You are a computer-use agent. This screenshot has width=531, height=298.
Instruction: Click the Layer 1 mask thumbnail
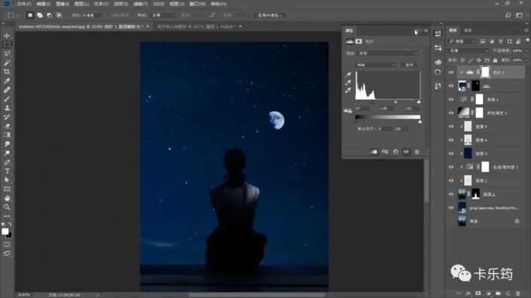[476, 194]
